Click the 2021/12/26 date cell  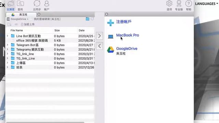[x=86, y=67]
